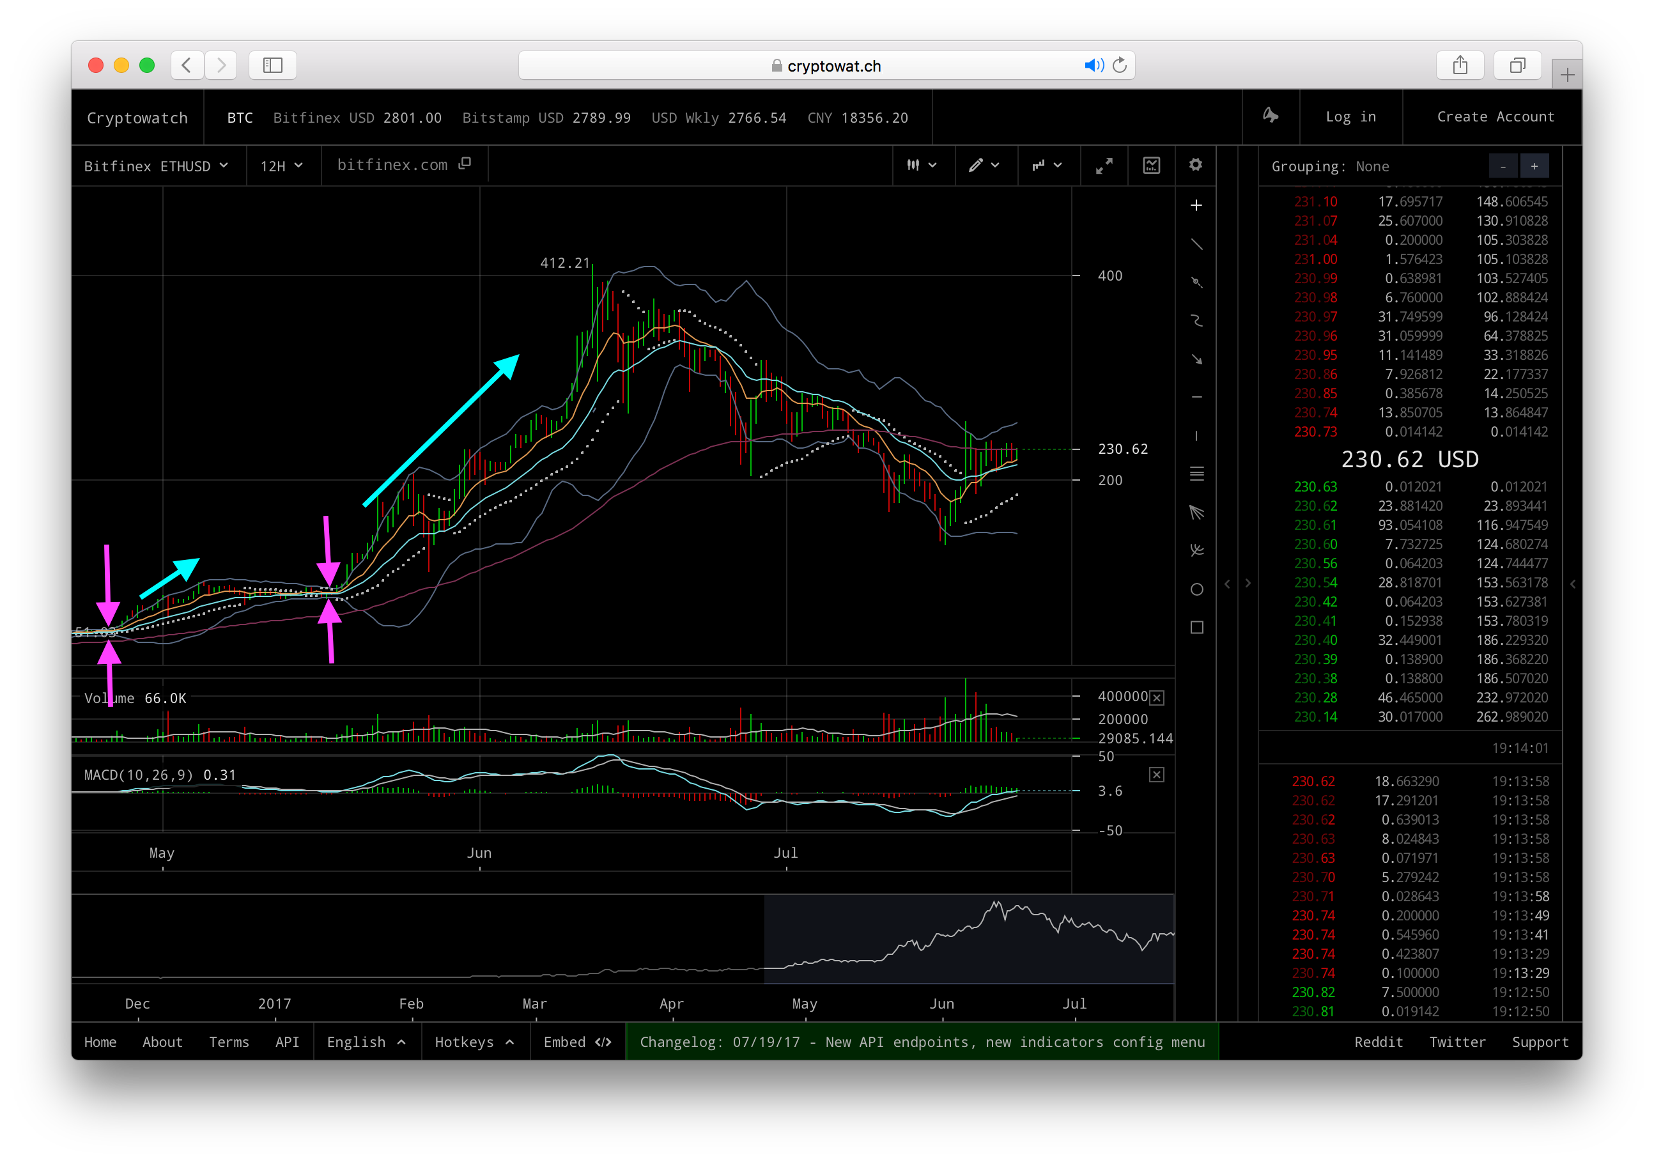The height and width of the screenshot is (1162, 1654).
Task: Decrease order book grouping with minus
Action: point(1503,166)
